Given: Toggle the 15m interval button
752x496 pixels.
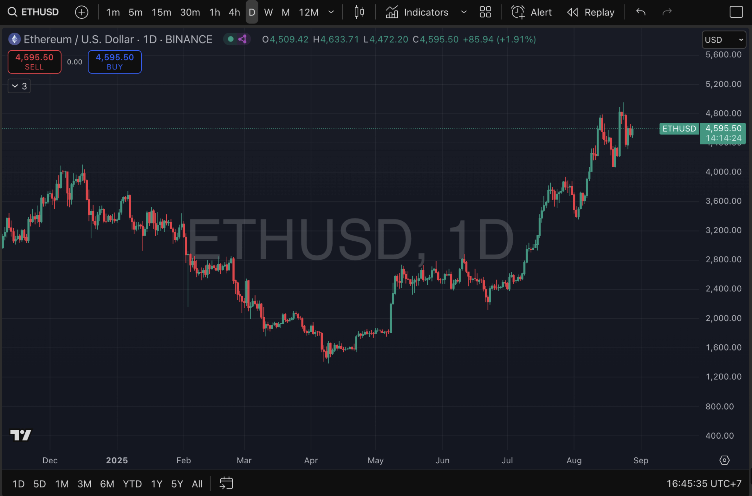Looking at the screenshot, I should tap(162, 12).
